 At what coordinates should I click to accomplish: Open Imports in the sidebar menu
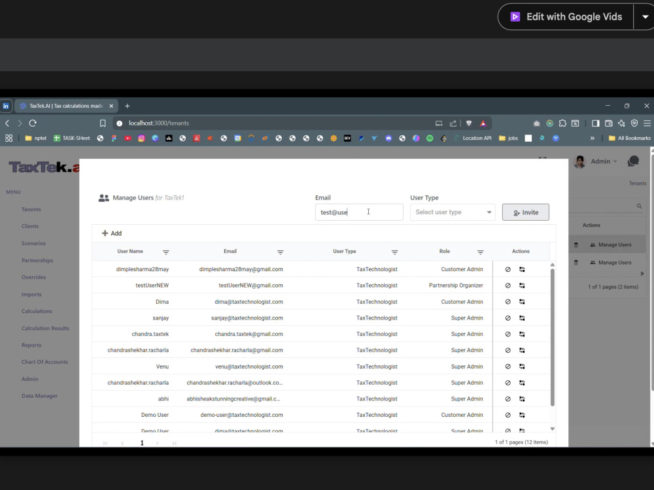[31, 294]
